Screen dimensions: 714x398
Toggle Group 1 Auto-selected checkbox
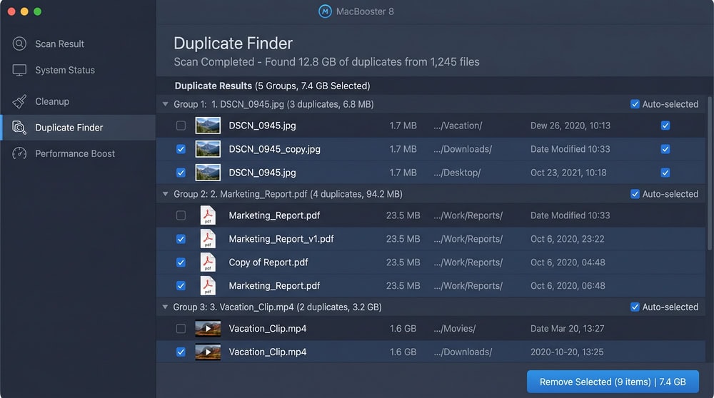[x=635, y=104]
